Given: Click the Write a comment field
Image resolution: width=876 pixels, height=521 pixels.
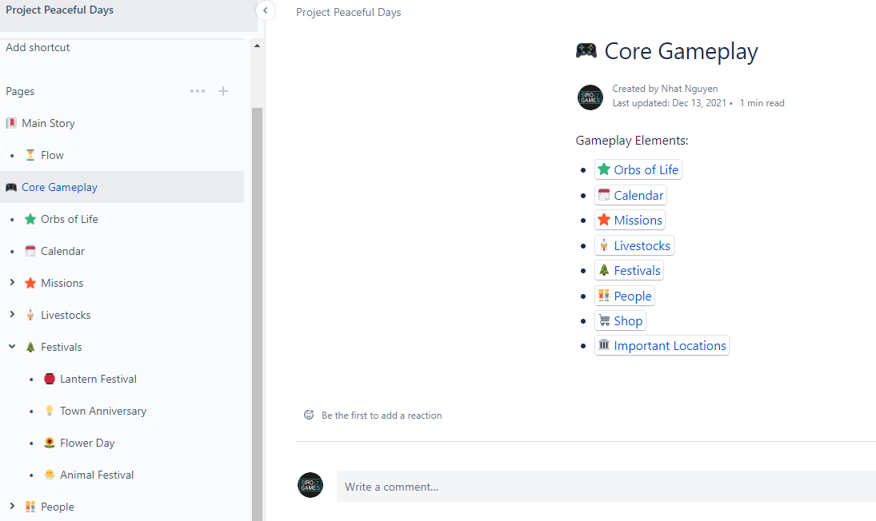Looking at the screenshot, I should 605,486.
